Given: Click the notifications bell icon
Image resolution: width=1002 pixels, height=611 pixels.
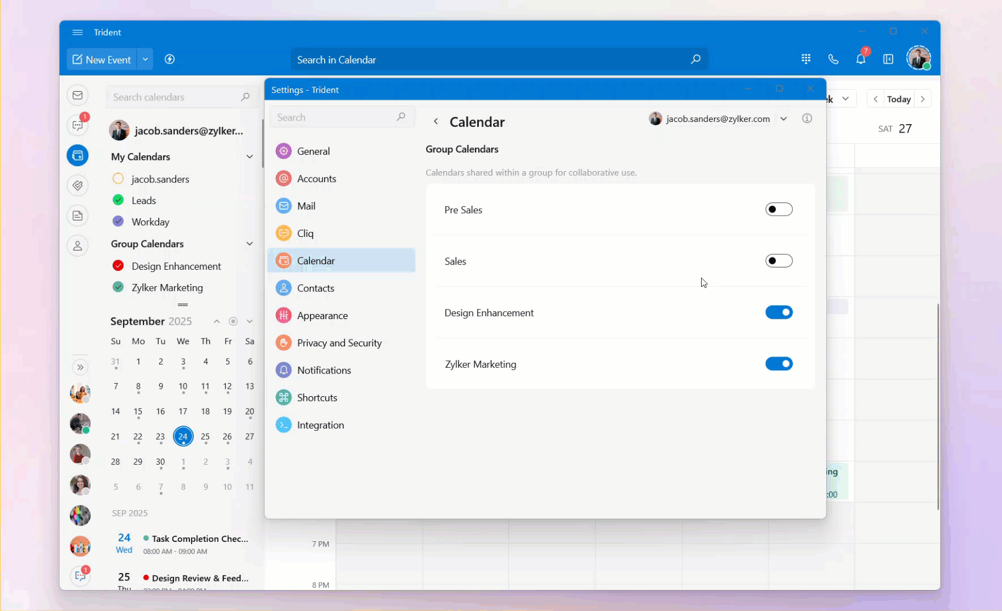Looking at the screenshot, I should pyautogui.click(x=860, y=59).
